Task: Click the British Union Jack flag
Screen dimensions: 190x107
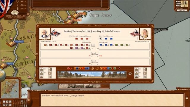Action: pyautogui.click(x=55, y=33)
